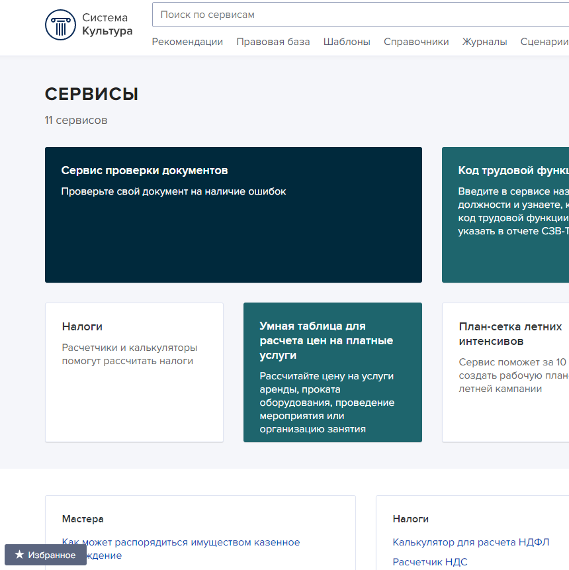Open the Налоги service card
Screen dimensions: 569x570
[x=134, y=372]
